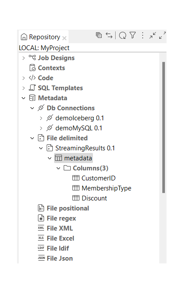Click the MembershipType column
The image size is (185, 292).
(x=106, y=188)
